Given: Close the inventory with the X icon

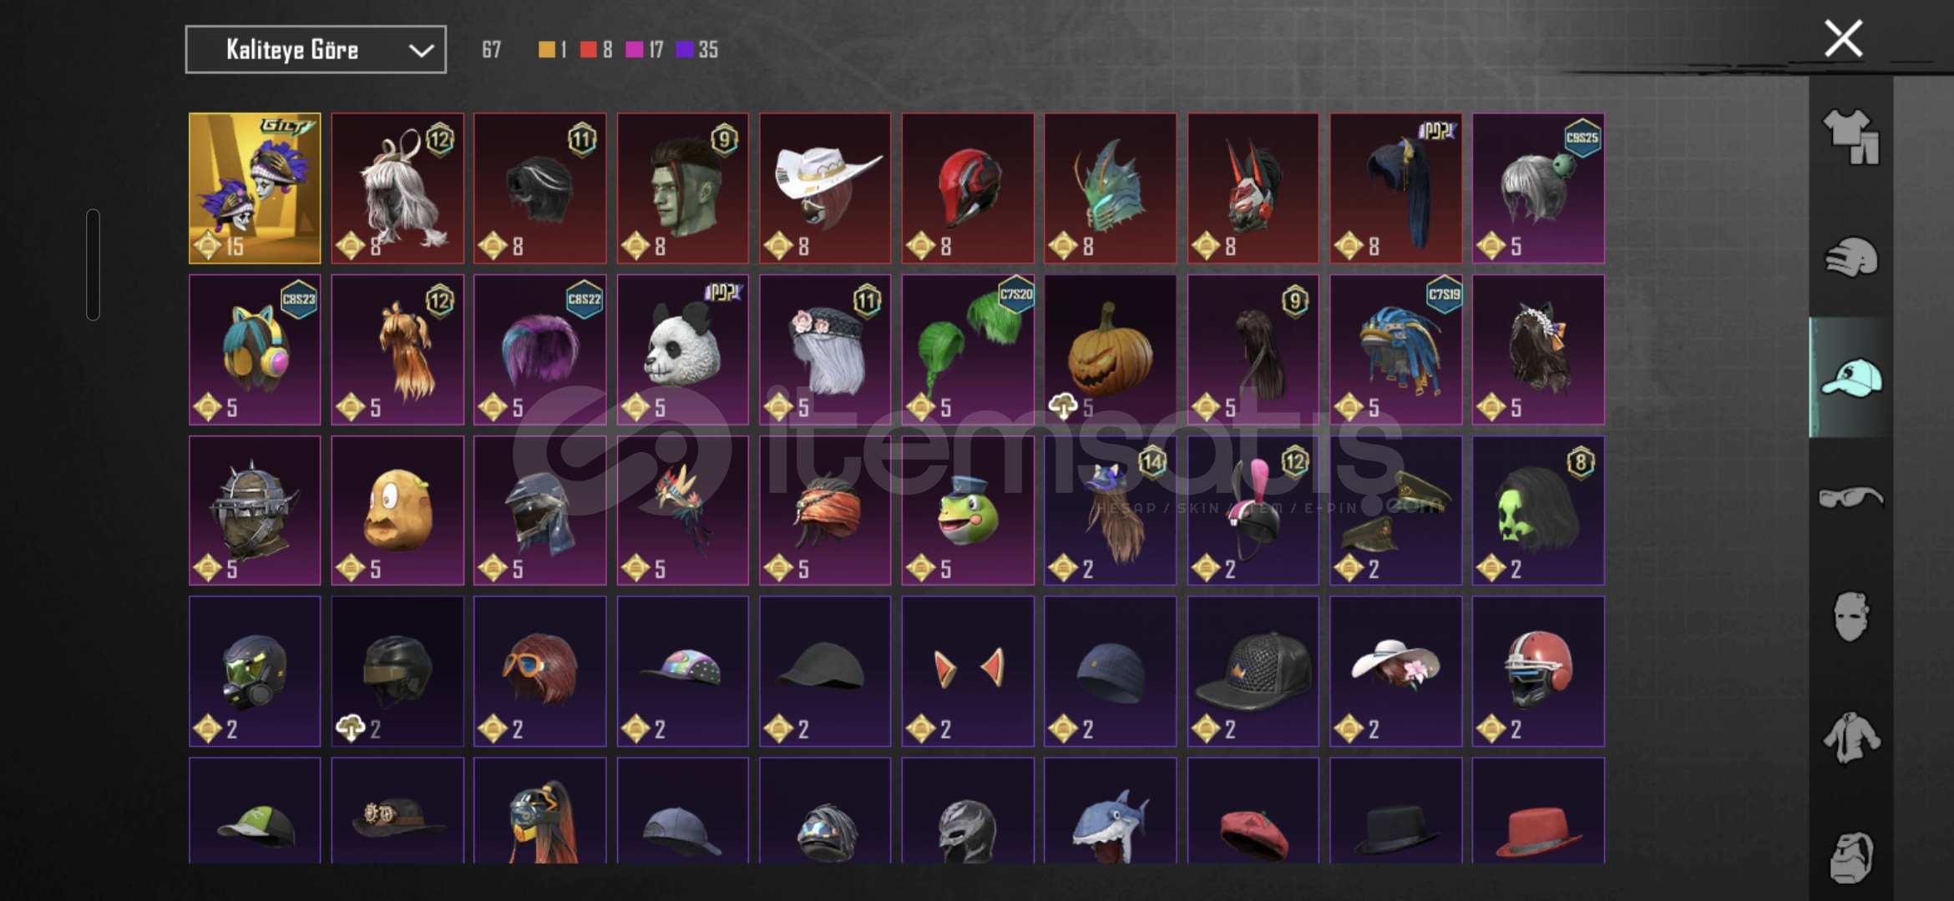Looking at the screenshot, I should [1844, 38].
